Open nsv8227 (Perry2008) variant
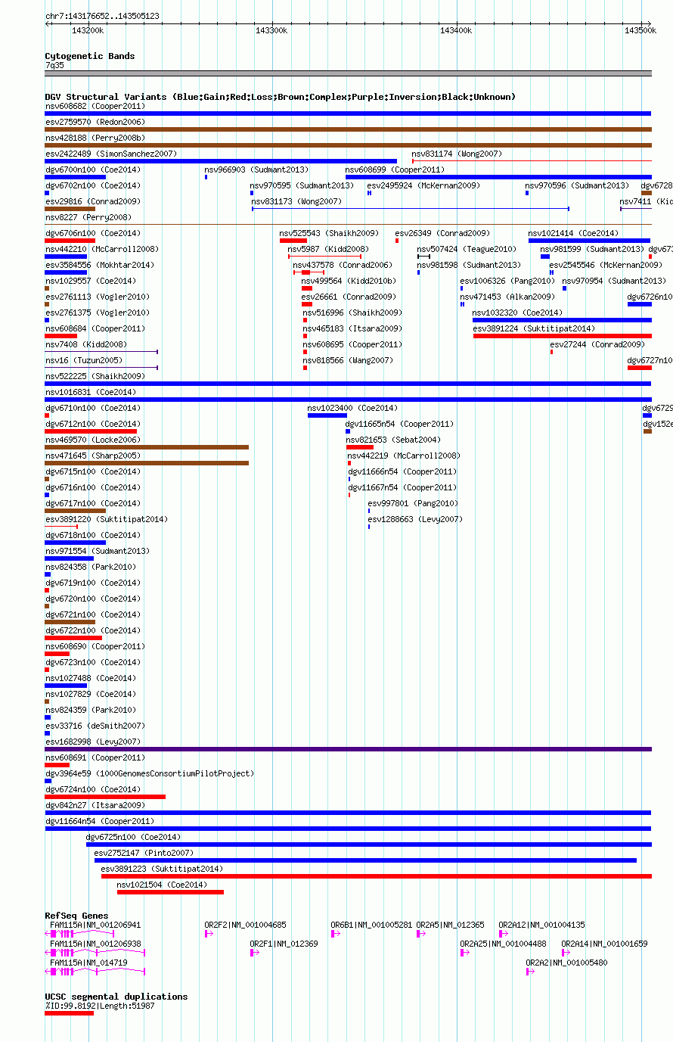 tap(88, 217)
